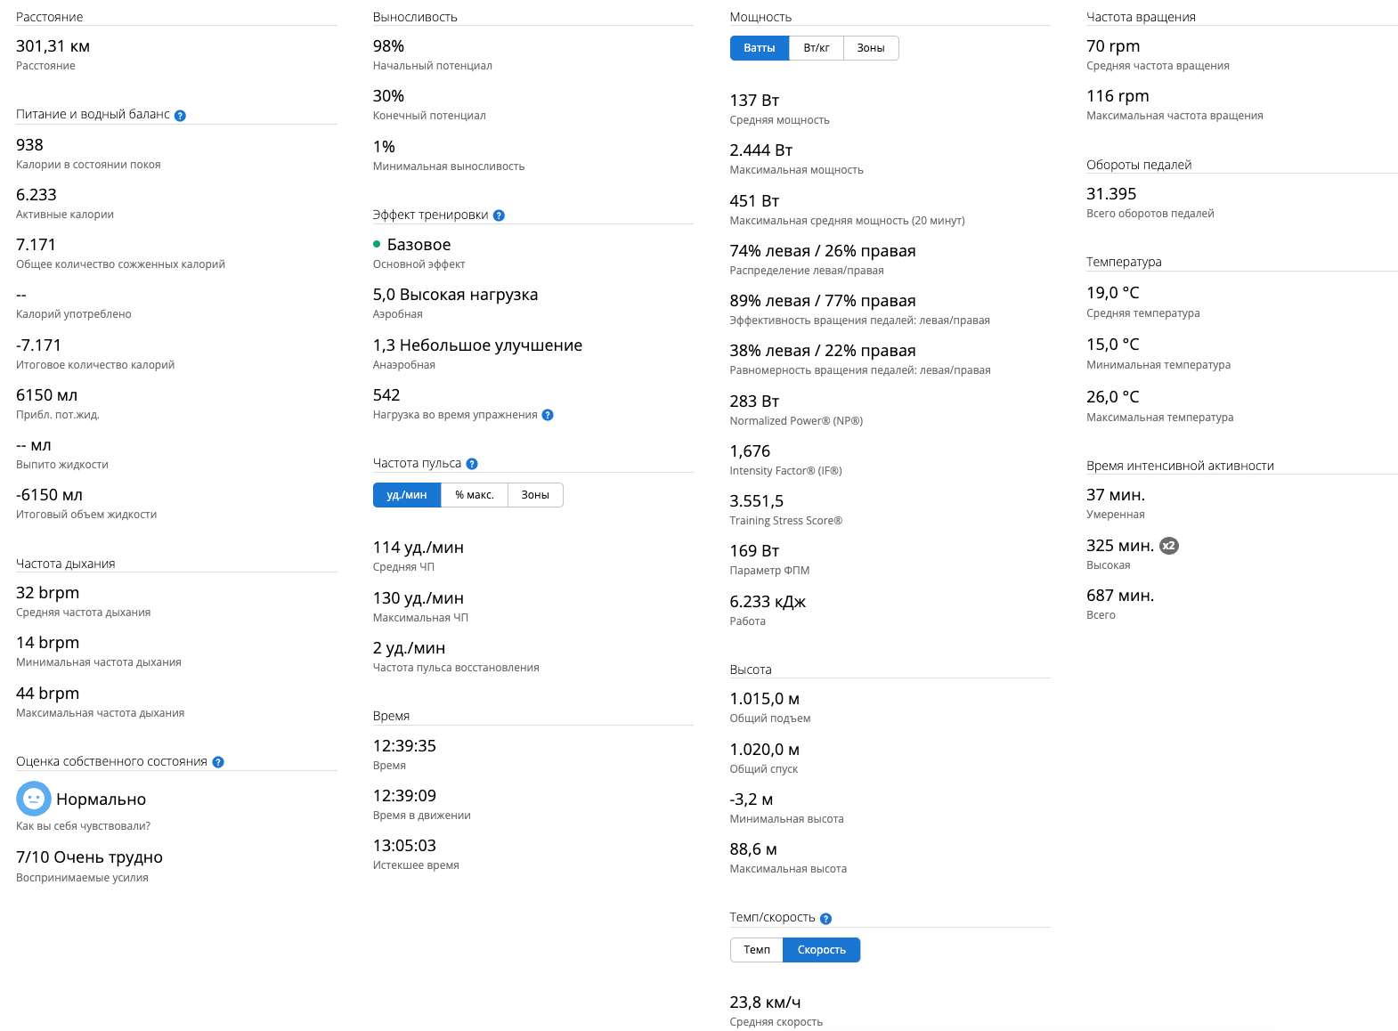The image size is (1398, 1031).
Task: Click the x2 badge next to 325 мин.
Action: tap(1169, 546)
